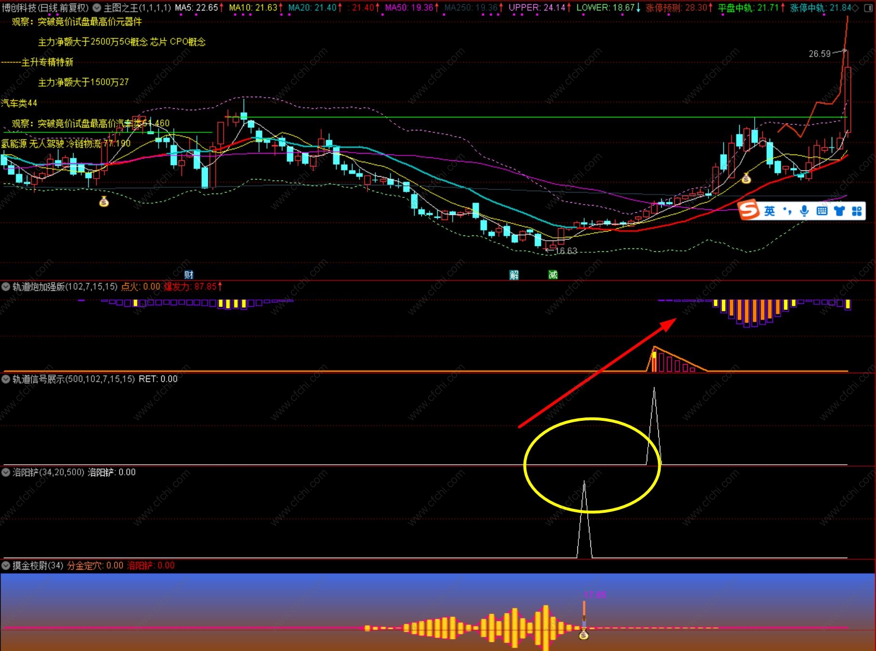Click the 主力净额大于2500万5G概念 芯片 CPO概念 annotation
Viewport: 876px width, 651px height.
122,42
